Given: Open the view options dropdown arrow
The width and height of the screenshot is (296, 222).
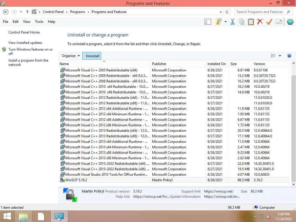Looking at the screenshot, I should [280, 56].
